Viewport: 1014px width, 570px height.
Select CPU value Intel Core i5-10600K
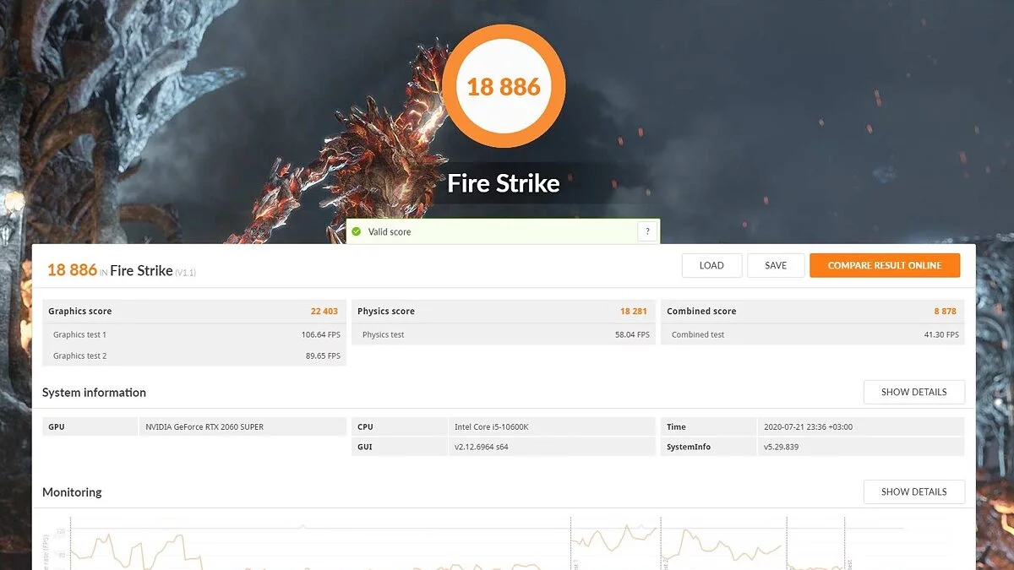tap(492, 426)
